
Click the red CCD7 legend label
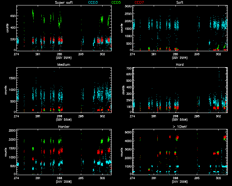139,3
